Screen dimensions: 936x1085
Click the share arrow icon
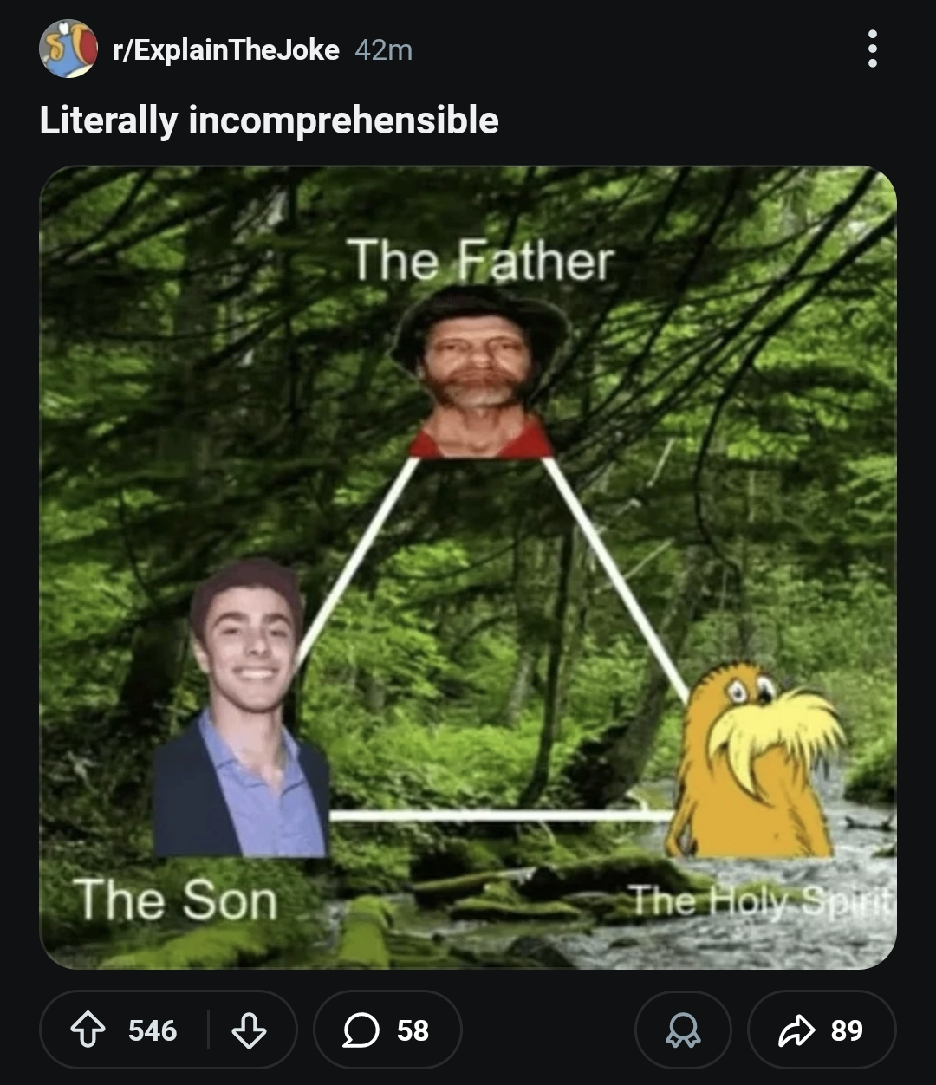[x=794, y=1030]
